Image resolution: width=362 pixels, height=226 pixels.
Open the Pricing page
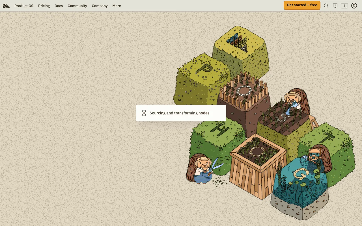tap(44, 6)
